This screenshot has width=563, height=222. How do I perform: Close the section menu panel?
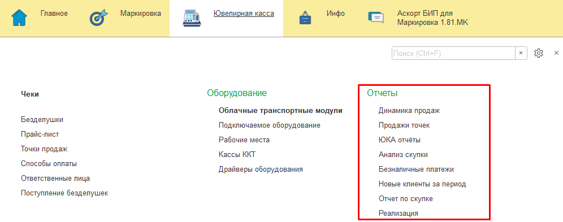[556, 53]
